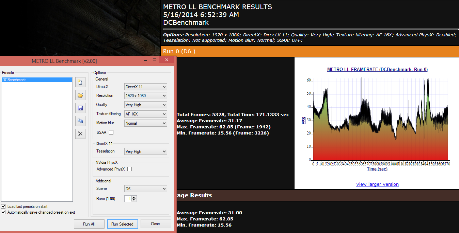This screenshot has height=233, width=459.
Task: Click the Total Frames: 5328 text line
Action: coord(233,114)
